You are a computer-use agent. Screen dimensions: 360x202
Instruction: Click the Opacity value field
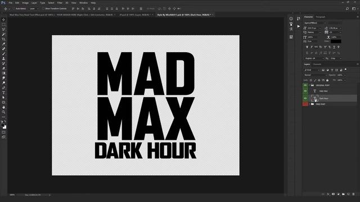[x=340, y=75]
